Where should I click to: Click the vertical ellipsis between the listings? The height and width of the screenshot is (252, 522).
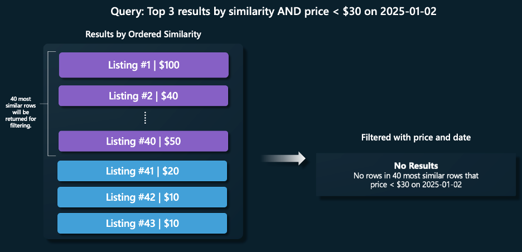144,118
